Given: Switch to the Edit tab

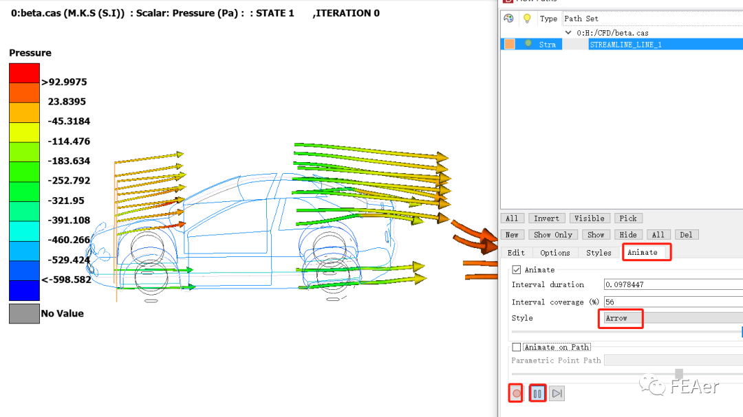Looking at the screenshot, I should tap(516, 253).
